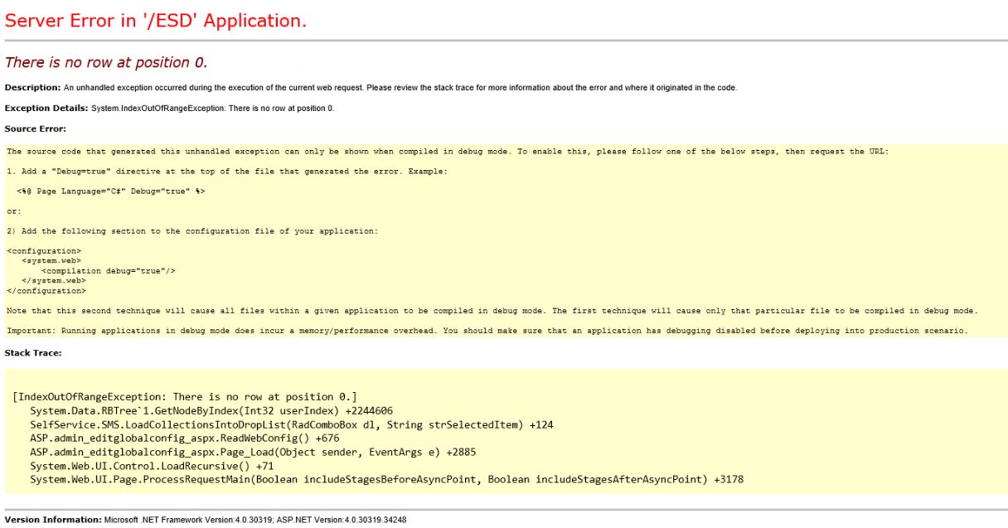Viewport: 1008px width, 528px height.
Task: Click the "Description:" label
Action: [x=33, y=88]
